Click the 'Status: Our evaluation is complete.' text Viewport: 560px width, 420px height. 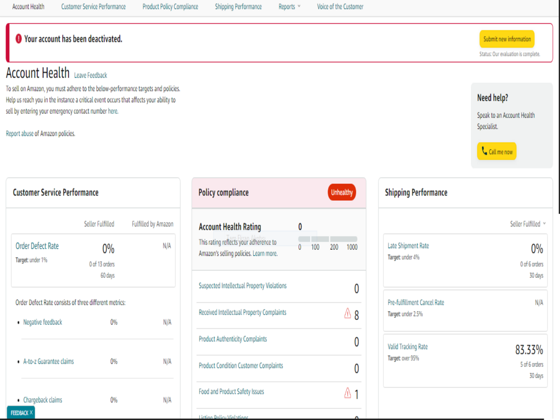click(x=510, y=54)
